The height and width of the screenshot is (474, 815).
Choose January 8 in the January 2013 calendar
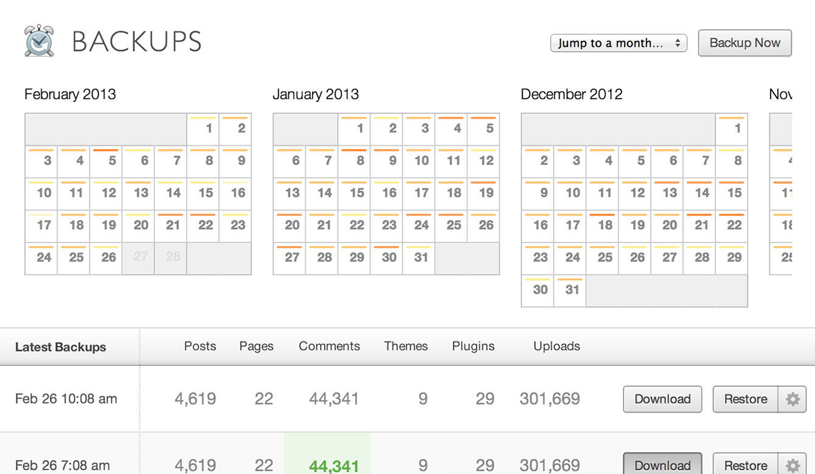pyautogui.click(x=354, y=162)
